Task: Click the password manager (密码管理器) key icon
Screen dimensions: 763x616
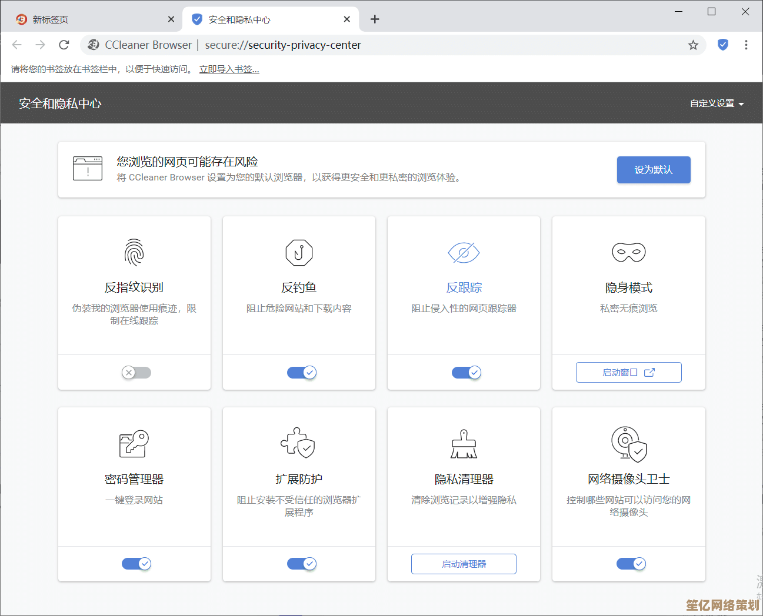Action: [134, 444]
